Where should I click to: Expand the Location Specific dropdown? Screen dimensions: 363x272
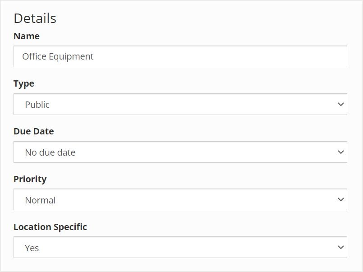tap(180, 248)
